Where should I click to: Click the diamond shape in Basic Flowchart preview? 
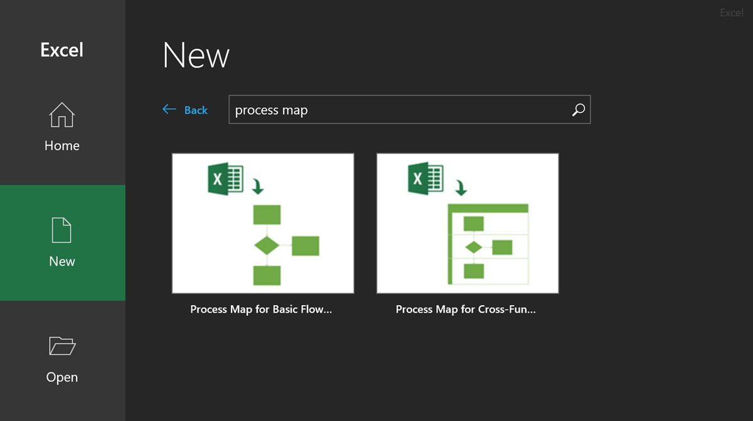click(x=267, y=246)
